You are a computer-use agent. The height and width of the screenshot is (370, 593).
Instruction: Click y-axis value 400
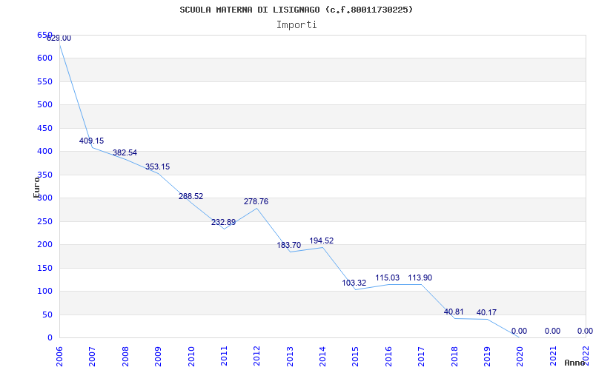click(44, 152)
